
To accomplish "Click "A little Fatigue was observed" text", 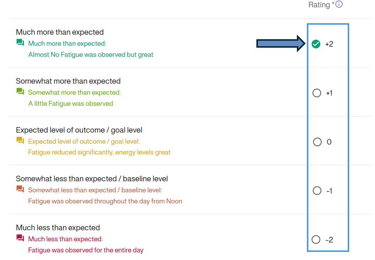I will 70,103.
